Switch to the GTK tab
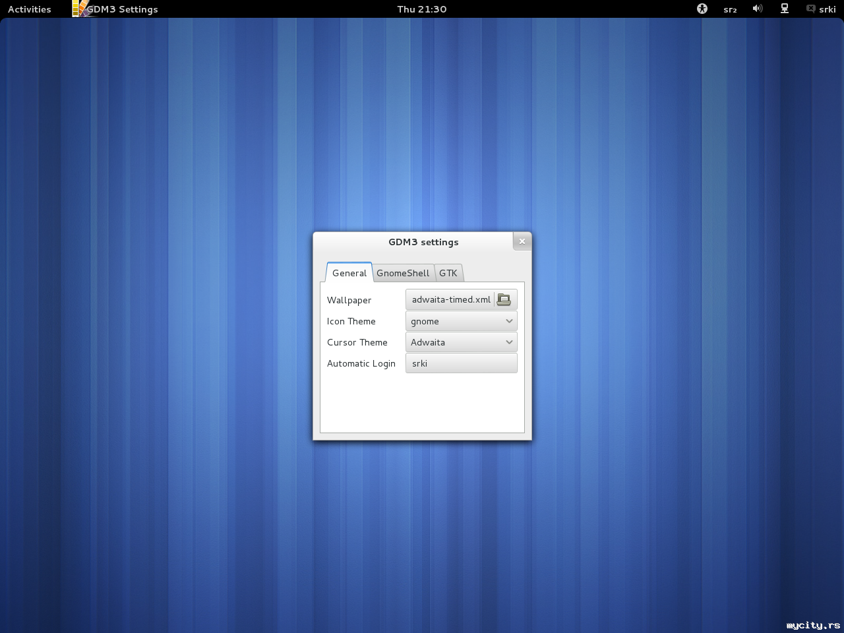 pyautogui.click(x=448, y=273)
